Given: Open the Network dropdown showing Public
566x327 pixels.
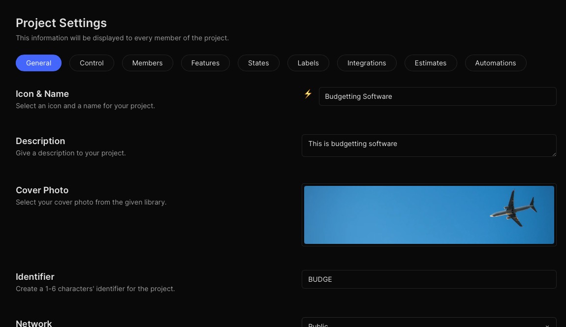Looking at the screenshot, I should point(428,323).
